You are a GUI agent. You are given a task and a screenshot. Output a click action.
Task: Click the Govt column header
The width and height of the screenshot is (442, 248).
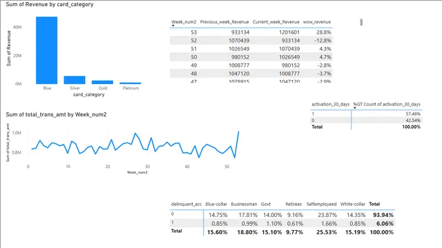click(x=266, y=204)
